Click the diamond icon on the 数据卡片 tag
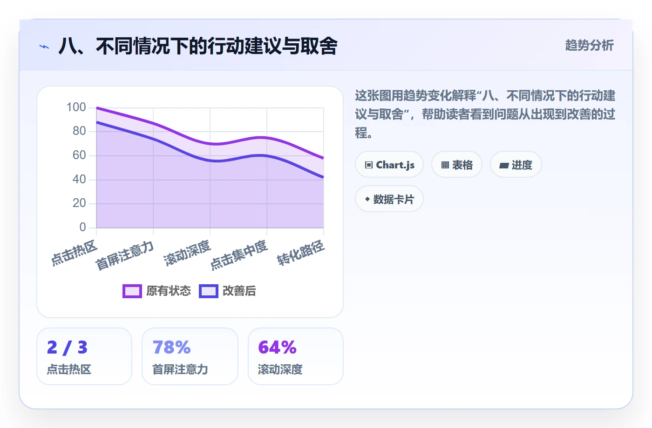652x428 pixels. pyautogui.click(x=367, y=199)
